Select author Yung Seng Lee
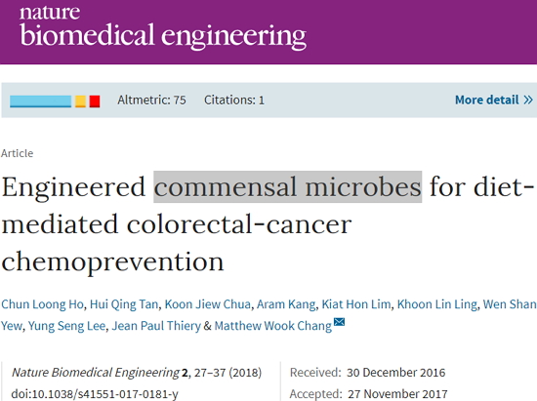Viewport: 537px width, 401px height. [x=66, y=326]
